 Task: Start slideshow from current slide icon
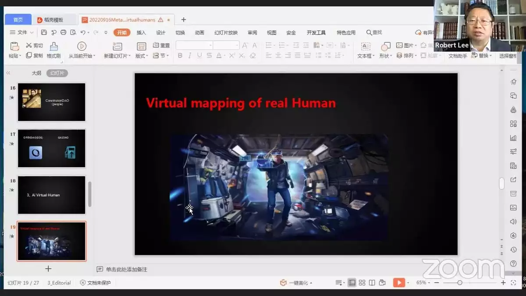tap(82, 46)
